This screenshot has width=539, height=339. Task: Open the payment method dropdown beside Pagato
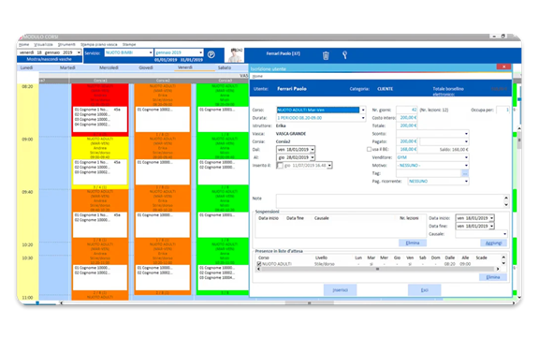pyautogui.click(x=466, y=141)
